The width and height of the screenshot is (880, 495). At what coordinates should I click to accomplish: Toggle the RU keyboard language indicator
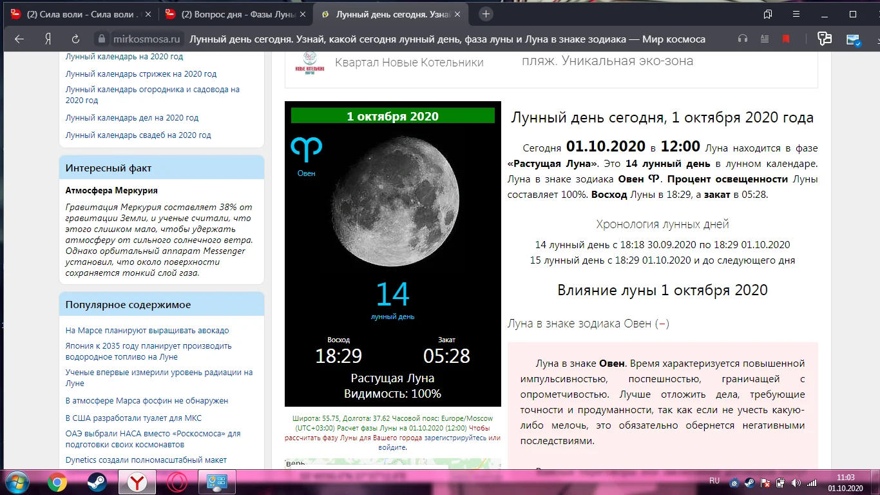(714, 480)
